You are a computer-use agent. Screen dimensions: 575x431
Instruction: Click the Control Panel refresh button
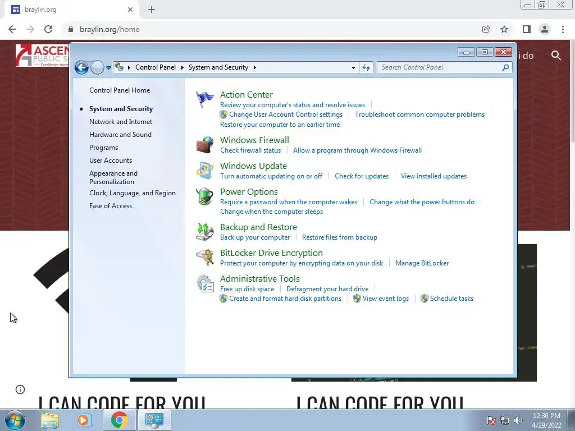coord(366,67)
